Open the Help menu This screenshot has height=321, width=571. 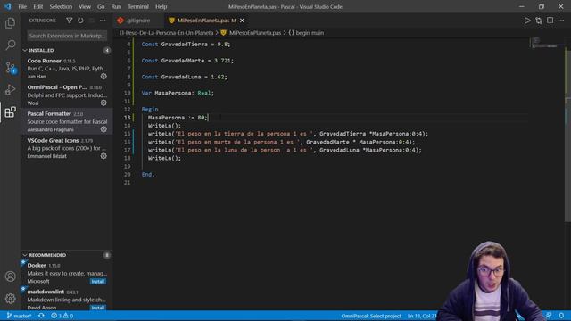[x=161, y=6]
